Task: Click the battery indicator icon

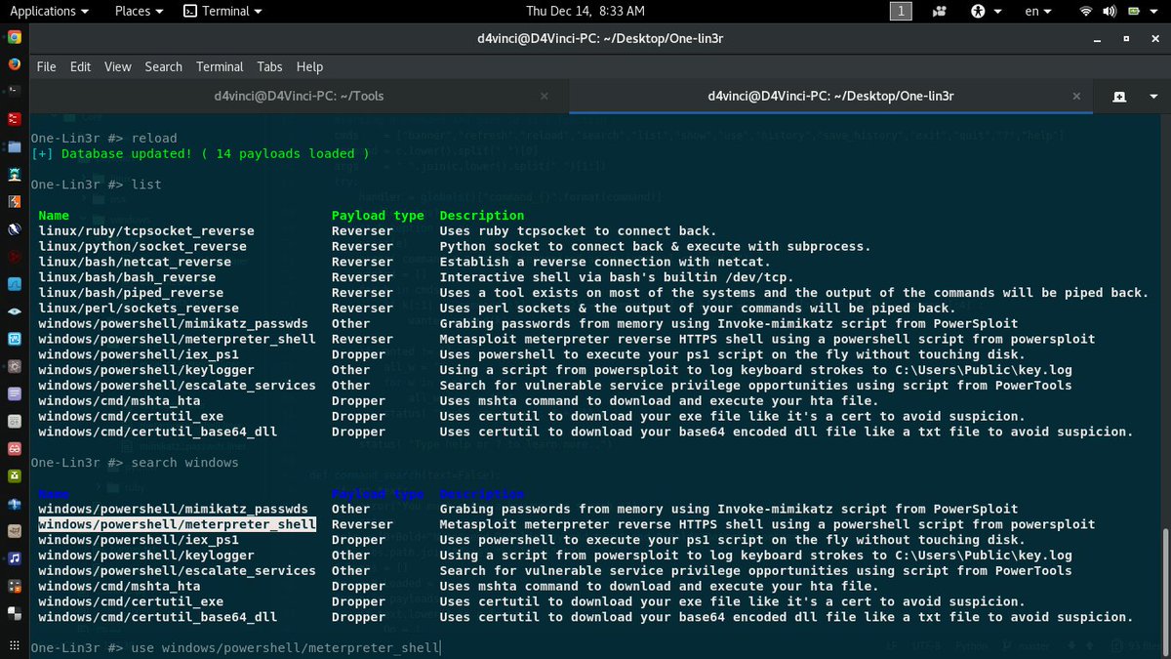Action: click(1133, 11)
